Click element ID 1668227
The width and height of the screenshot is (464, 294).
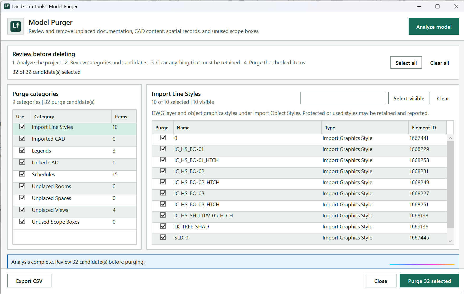pos(419,193)
